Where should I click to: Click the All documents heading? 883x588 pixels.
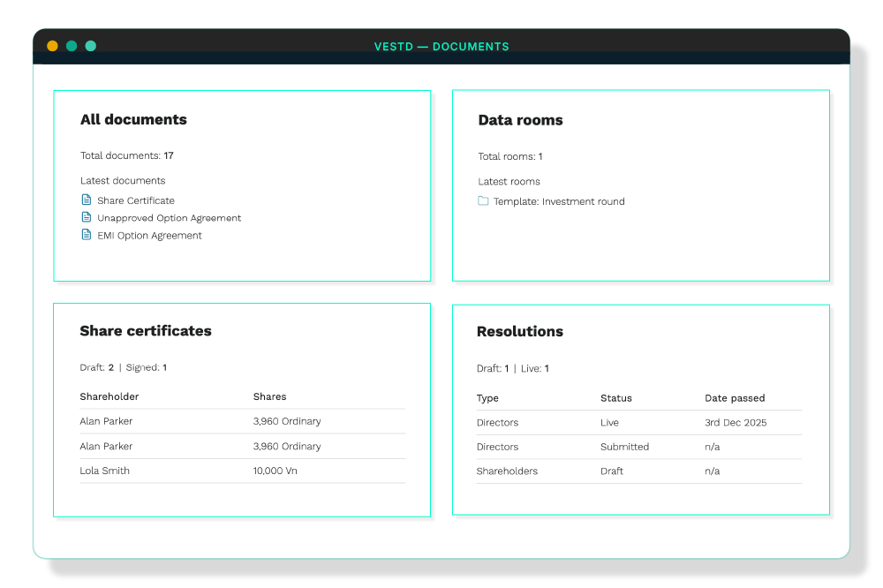tap(133, 119)
